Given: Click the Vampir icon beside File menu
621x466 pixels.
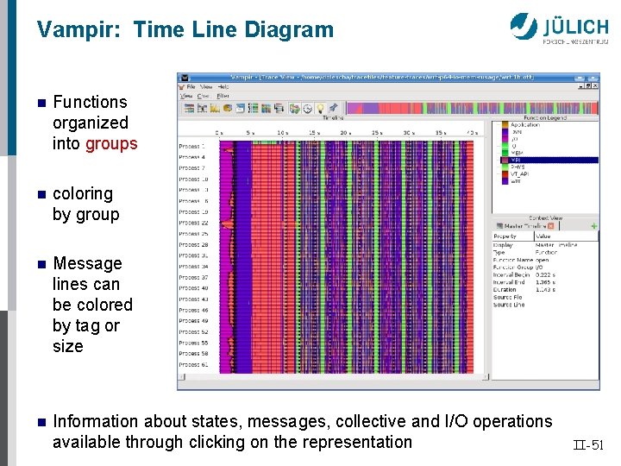Looking at the screenshot, I should [182, 87].
